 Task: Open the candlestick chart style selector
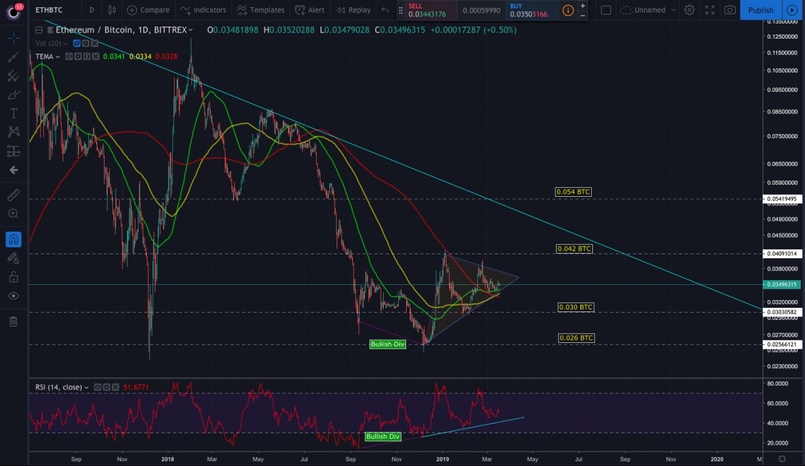(x=112, y=10)
